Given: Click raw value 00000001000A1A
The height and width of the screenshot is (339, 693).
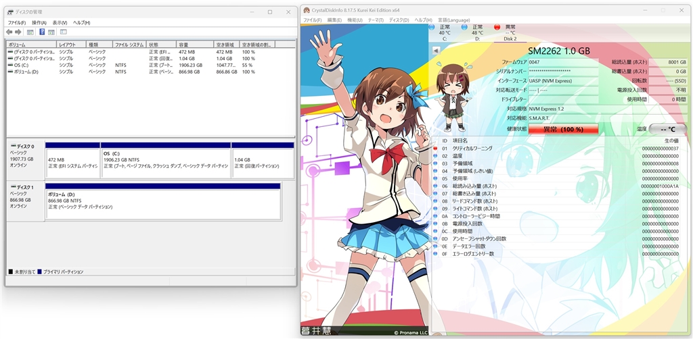Looking at the screenshot, I should coord(659,186).
